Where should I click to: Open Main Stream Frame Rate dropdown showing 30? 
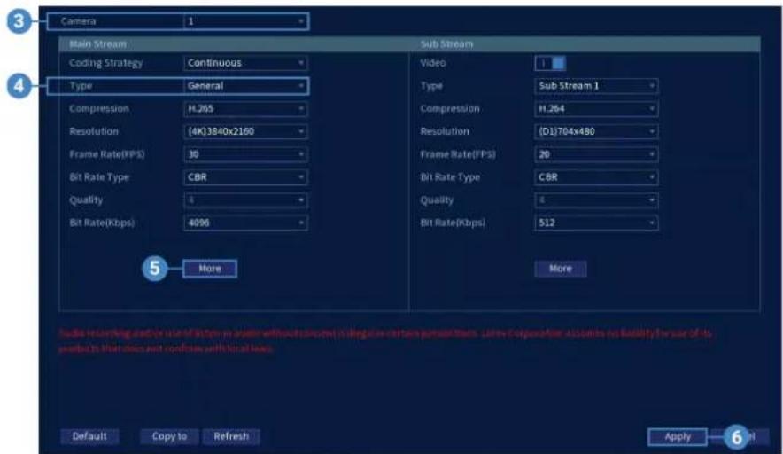click(x=245, y=154)
